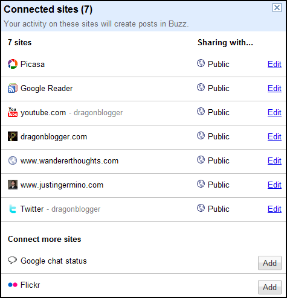Viewport: 287px width, 298px height.
Task: Click the Public globe icon in Picasa row
Action: [x=201, y=63]
